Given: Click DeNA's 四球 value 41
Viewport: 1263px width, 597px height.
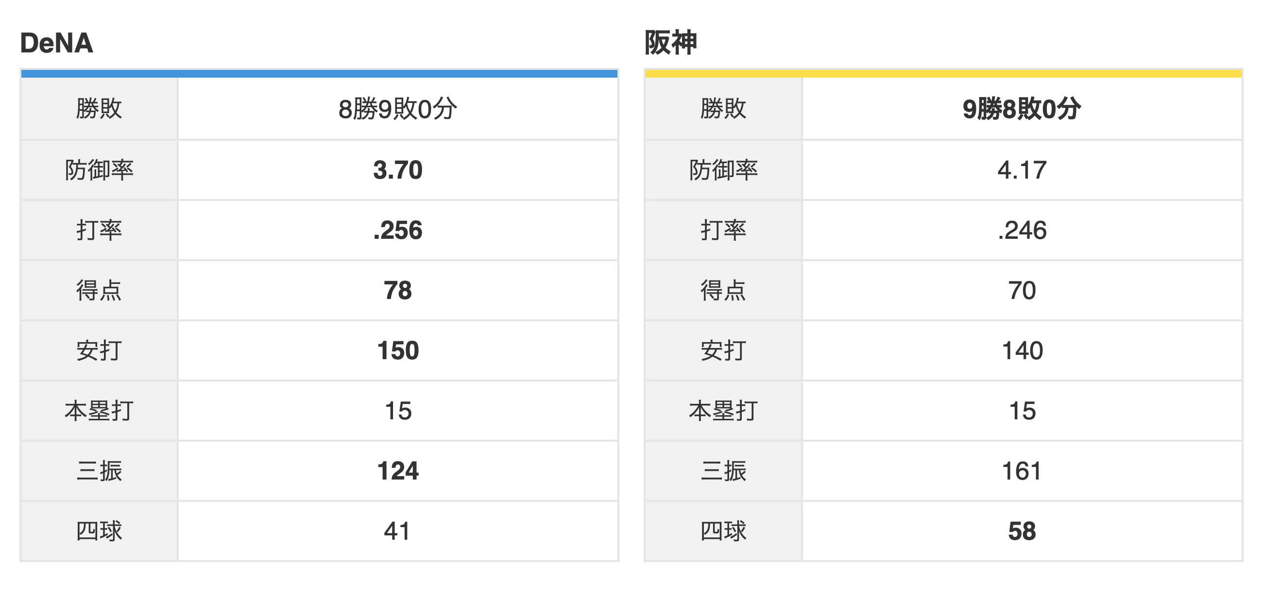Looking at the screenshot, I should pos(398,531).
